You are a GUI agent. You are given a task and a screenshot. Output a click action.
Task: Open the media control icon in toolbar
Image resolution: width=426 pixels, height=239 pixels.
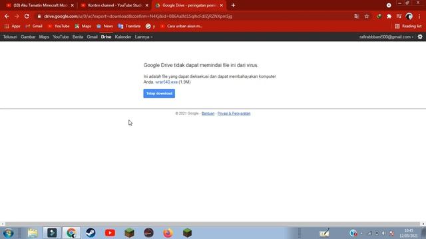click(399, 16)
